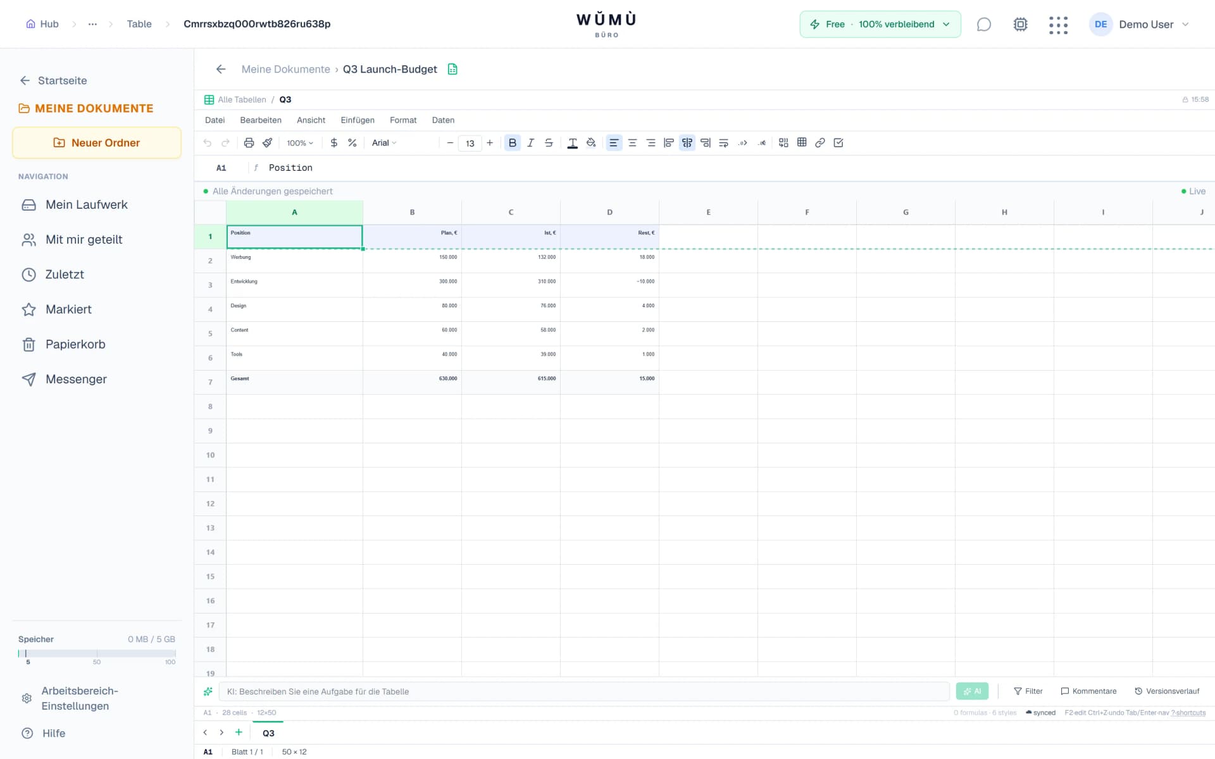
Task: Select column B header
Action: [412, 213]
